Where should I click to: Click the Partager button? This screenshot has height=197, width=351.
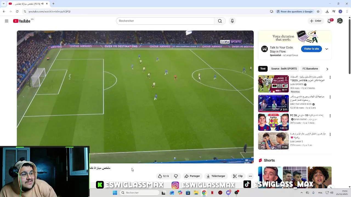192,176
